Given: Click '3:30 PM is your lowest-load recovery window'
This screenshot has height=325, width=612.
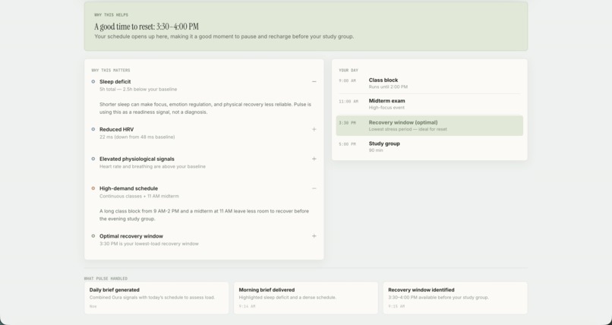Looking at the screenshot, I should 149,244.
